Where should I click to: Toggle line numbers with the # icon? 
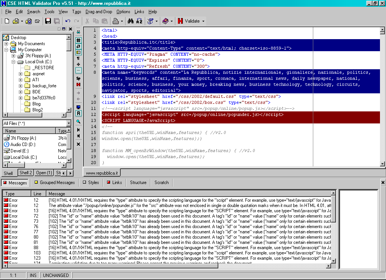pyautogui.click(x=78, y=40)
